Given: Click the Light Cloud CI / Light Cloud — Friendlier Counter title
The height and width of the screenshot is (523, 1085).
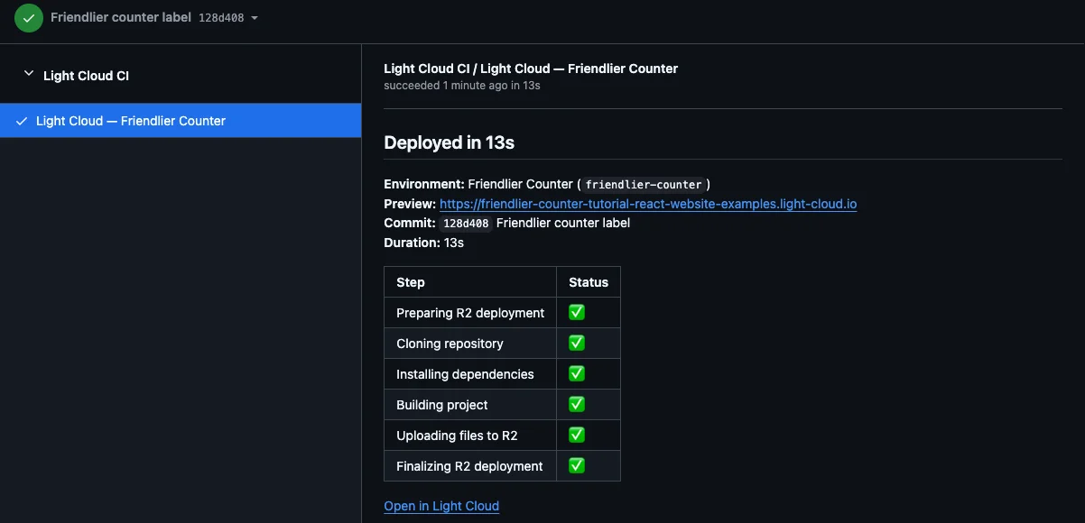Looking at the screenshot, I should (531, 69).
